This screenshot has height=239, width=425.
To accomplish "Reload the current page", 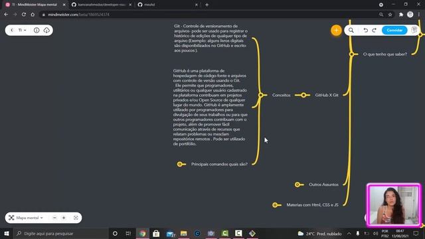I will (x=24, y=15).
